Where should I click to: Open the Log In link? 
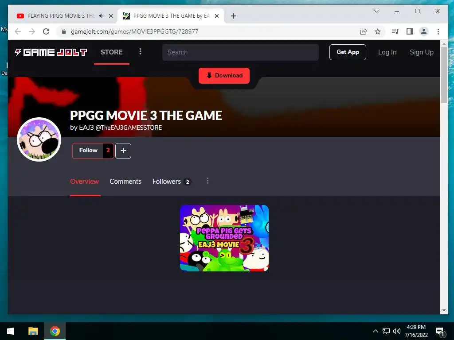387,52
